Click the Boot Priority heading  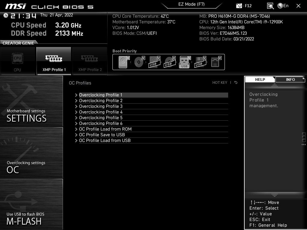click(124, 51)
